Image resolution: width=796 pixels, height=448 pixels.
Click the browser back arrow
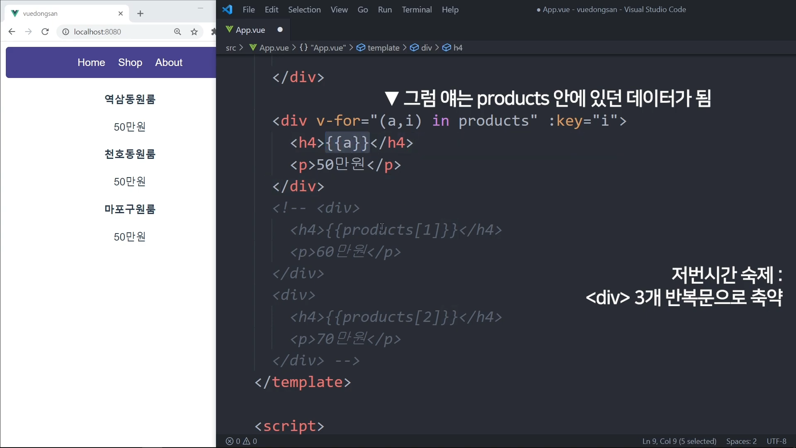[x=12, y=32]
